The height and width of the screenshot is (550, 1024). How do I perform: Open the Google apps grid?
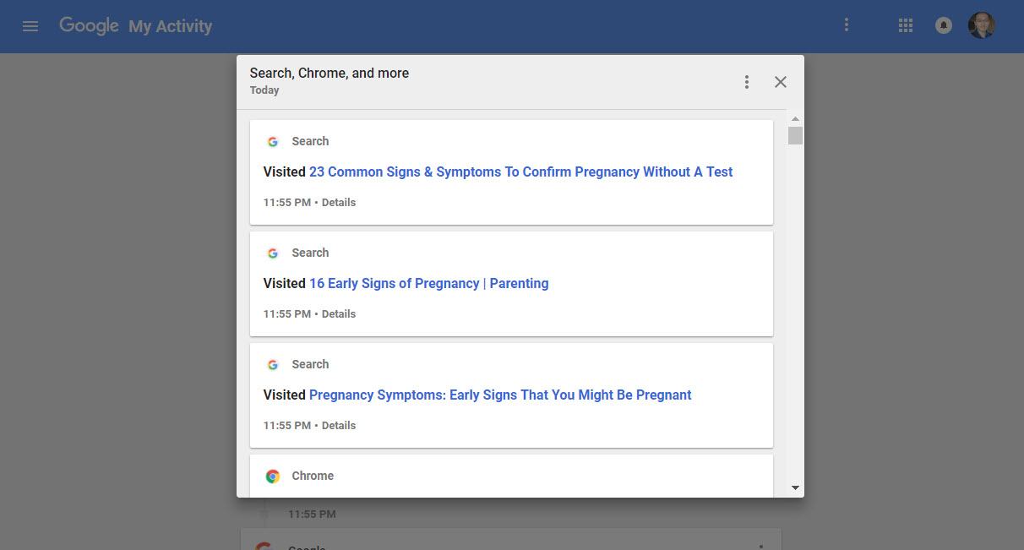coord(906,26)
